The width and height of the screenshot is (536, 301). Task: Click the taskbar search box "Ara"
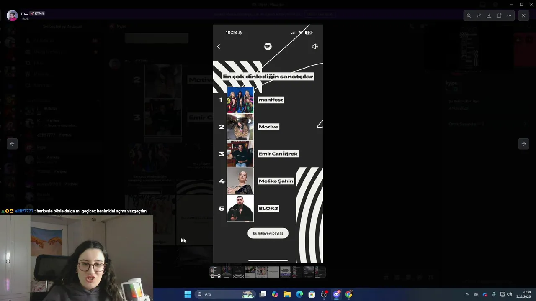click(226, 294)
